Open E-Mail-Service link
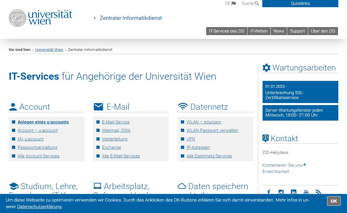Viewport: 347px width, 213px height. click(x=116, y=122)
